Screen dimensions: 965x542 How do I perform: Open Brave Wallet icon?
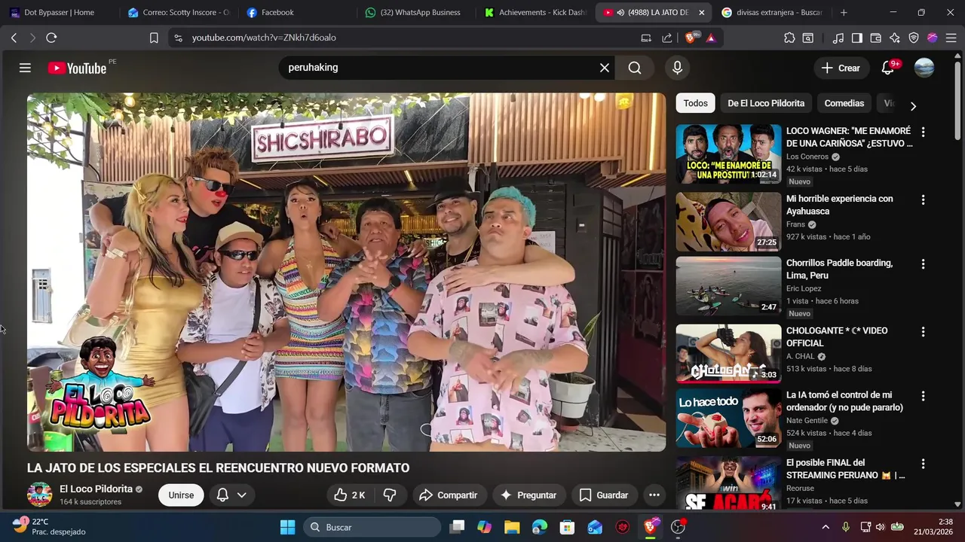click(x=876, y=38)
